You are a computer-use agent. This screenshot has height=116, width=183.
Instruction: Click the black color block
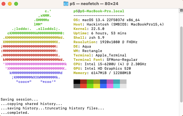[77, 82]
